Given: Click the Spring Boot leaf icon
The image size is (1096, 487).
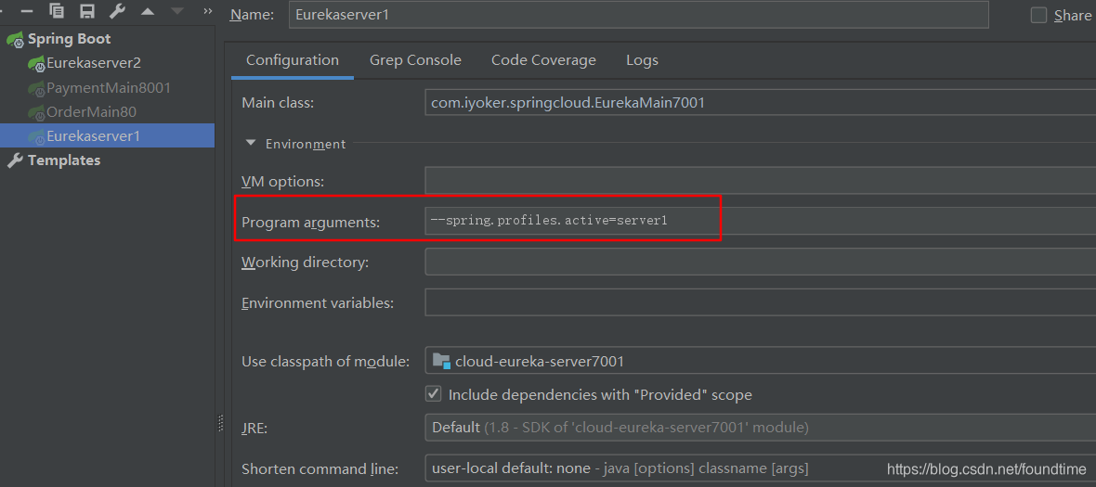Looking at the screenshot, I should 16,40.
